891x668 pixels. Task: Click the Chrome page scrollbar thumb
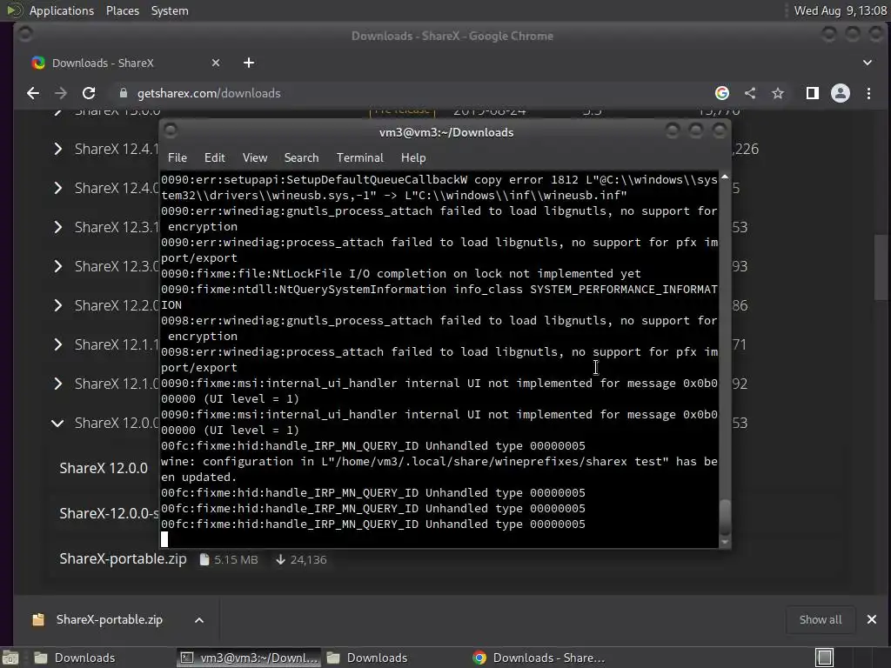coord(881,267)
